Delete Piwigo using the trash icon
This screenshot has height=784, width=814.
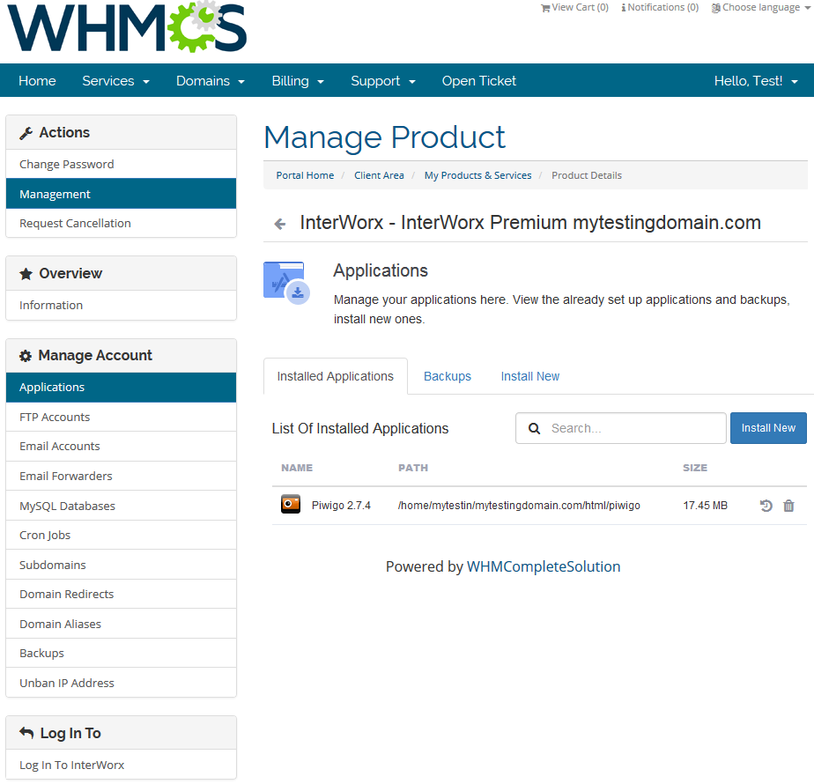[788, 506]
